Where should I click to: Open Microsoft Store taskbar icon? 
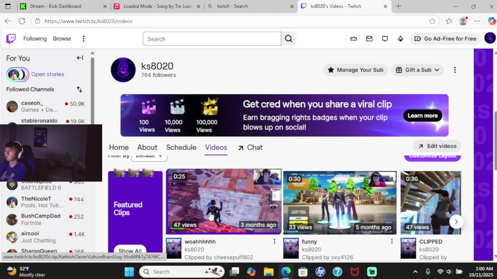coord(303,272)
